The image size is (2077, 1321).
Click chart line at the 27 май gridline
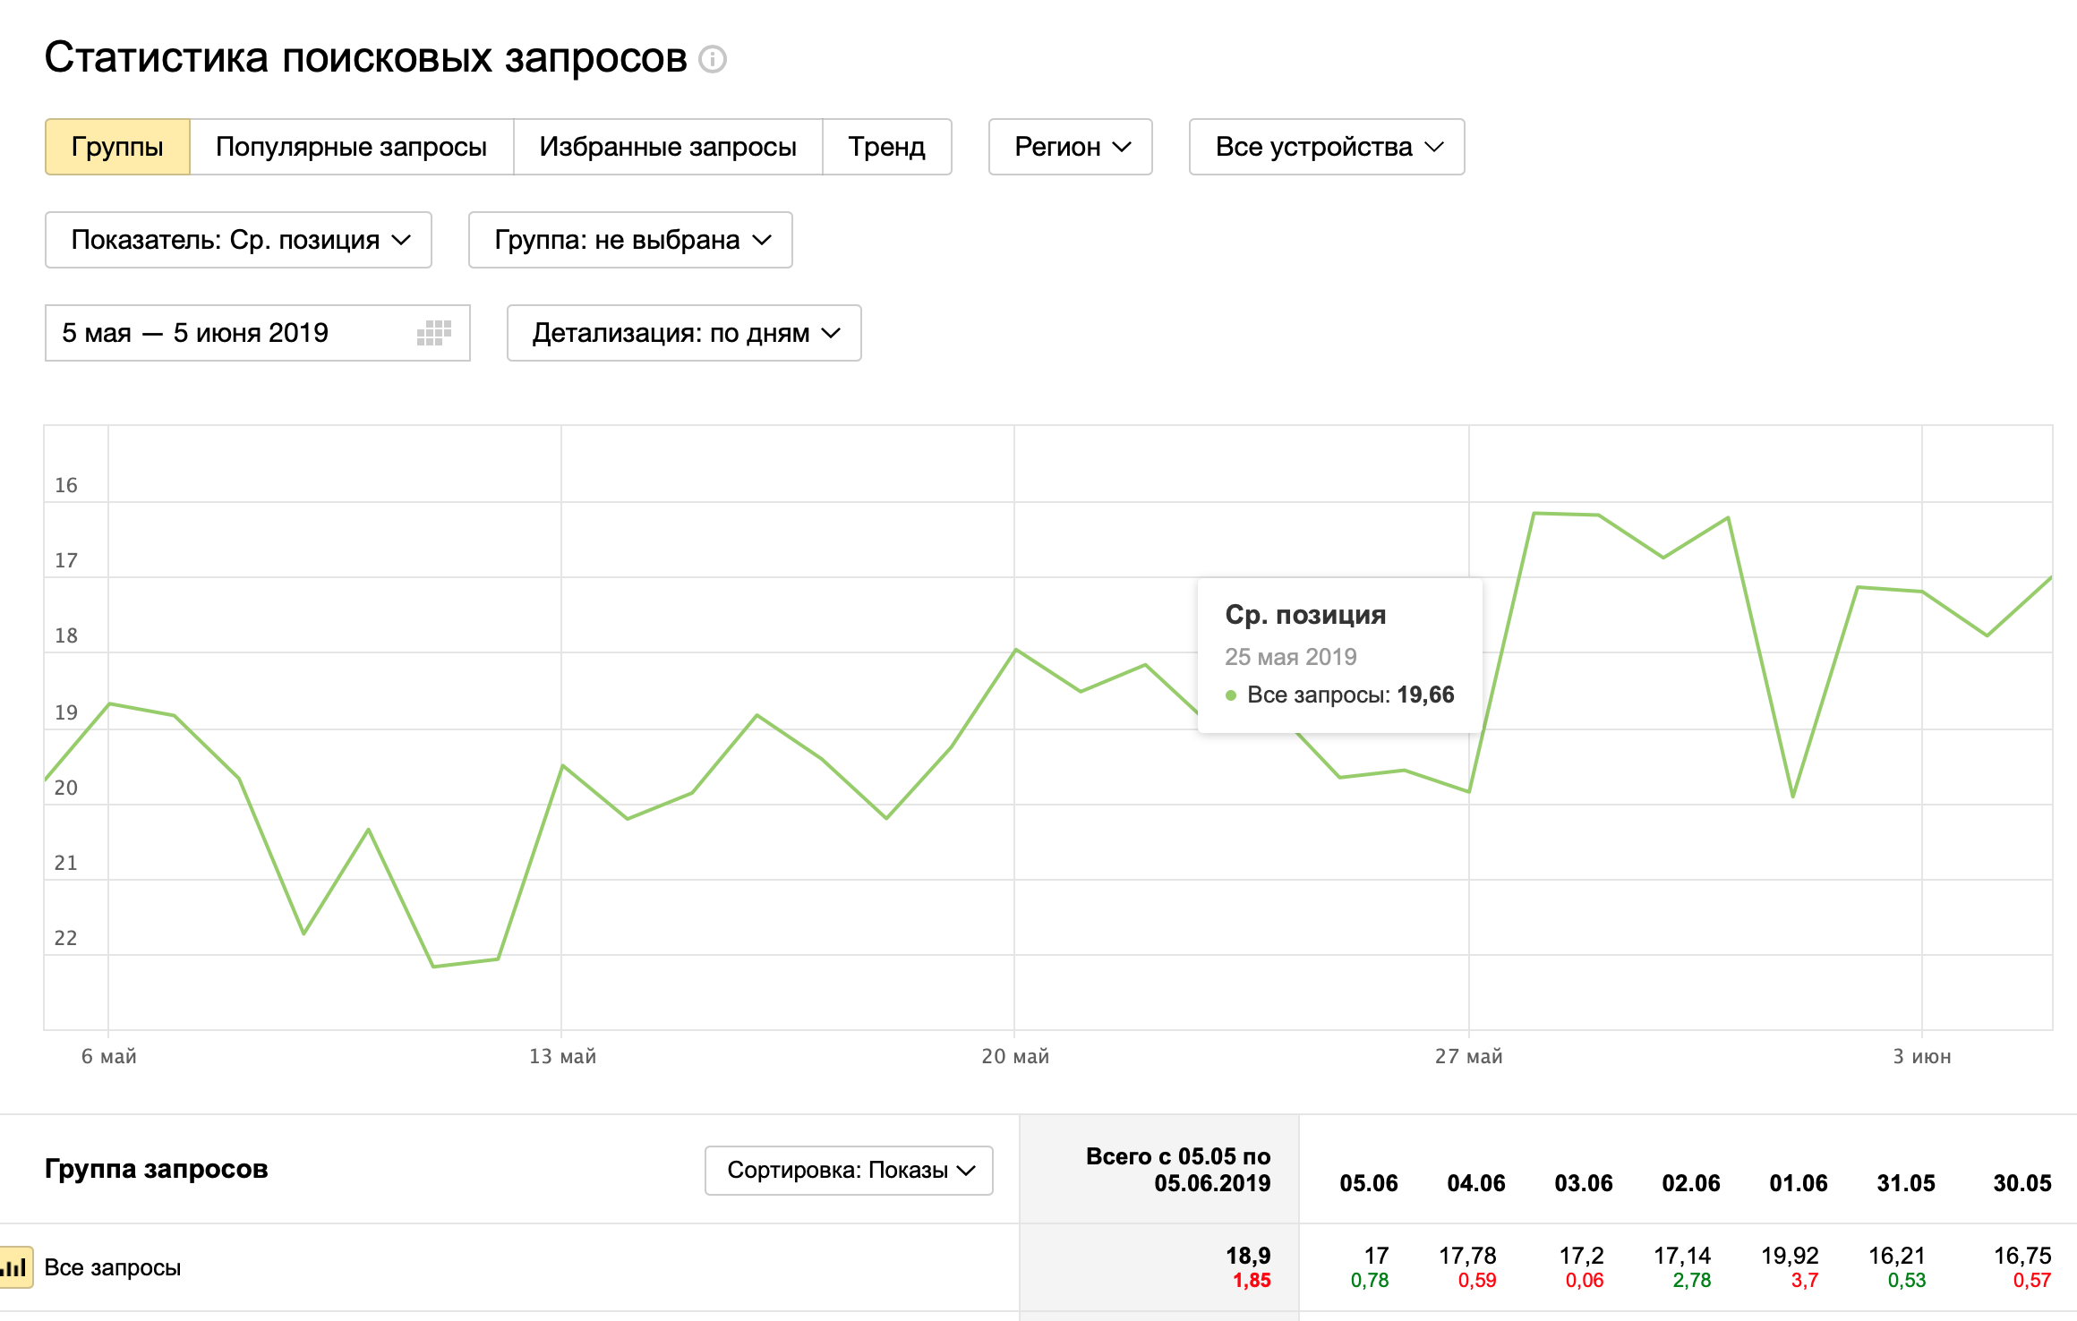tap(1469, 791)
